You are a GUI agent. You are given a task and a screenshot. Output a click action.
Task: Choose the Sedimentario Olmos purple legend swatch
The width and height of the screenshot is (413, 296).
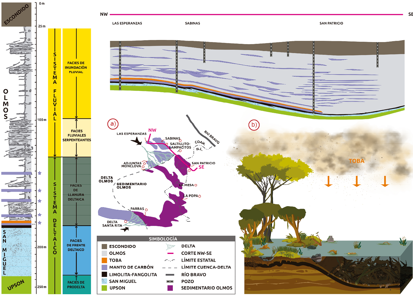(170, 288)
